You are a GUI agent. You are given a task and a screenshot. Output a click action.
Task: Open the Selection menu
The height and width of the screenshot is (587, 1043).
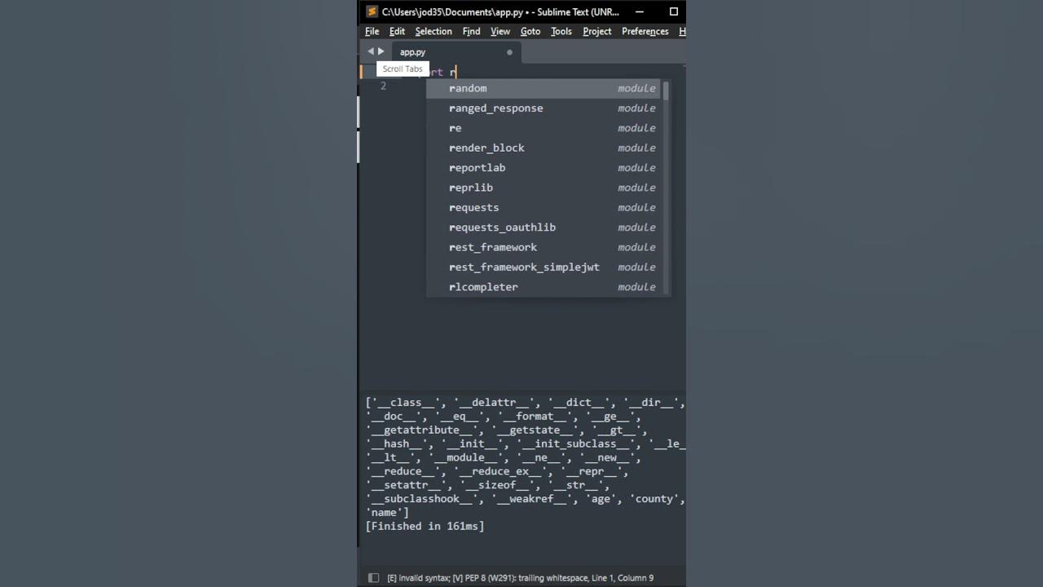pyautogui.click(x=433, y=31)
